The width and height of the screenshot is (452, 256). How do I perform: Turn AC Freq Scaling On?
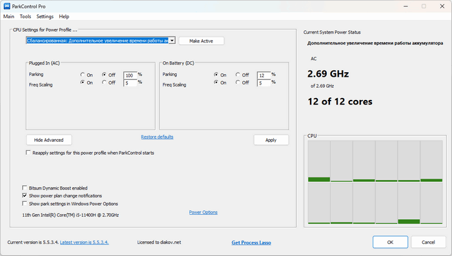point(83,83)
